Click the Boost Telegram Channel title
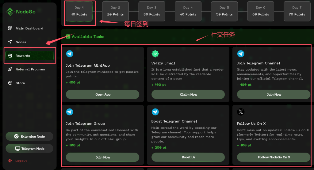Image resolution: width=314 pixels, height=170 pixels. click(174, 121)
